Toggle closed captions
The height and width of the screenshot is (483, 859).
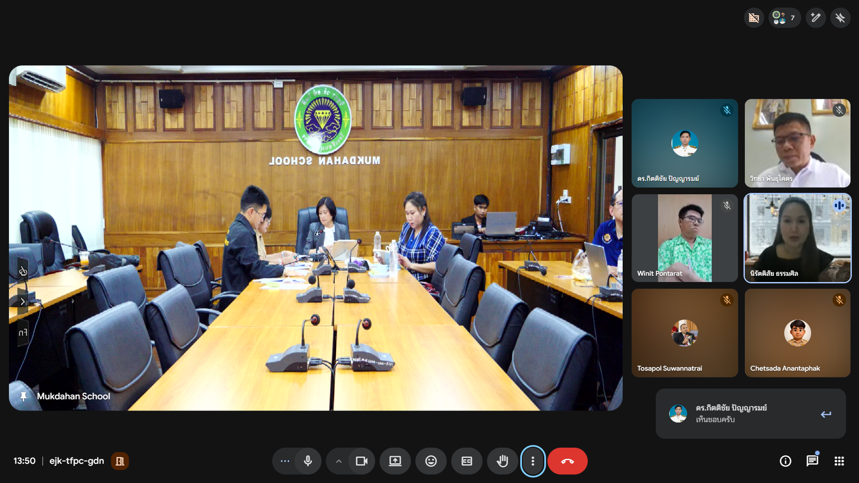coord(466,461)
